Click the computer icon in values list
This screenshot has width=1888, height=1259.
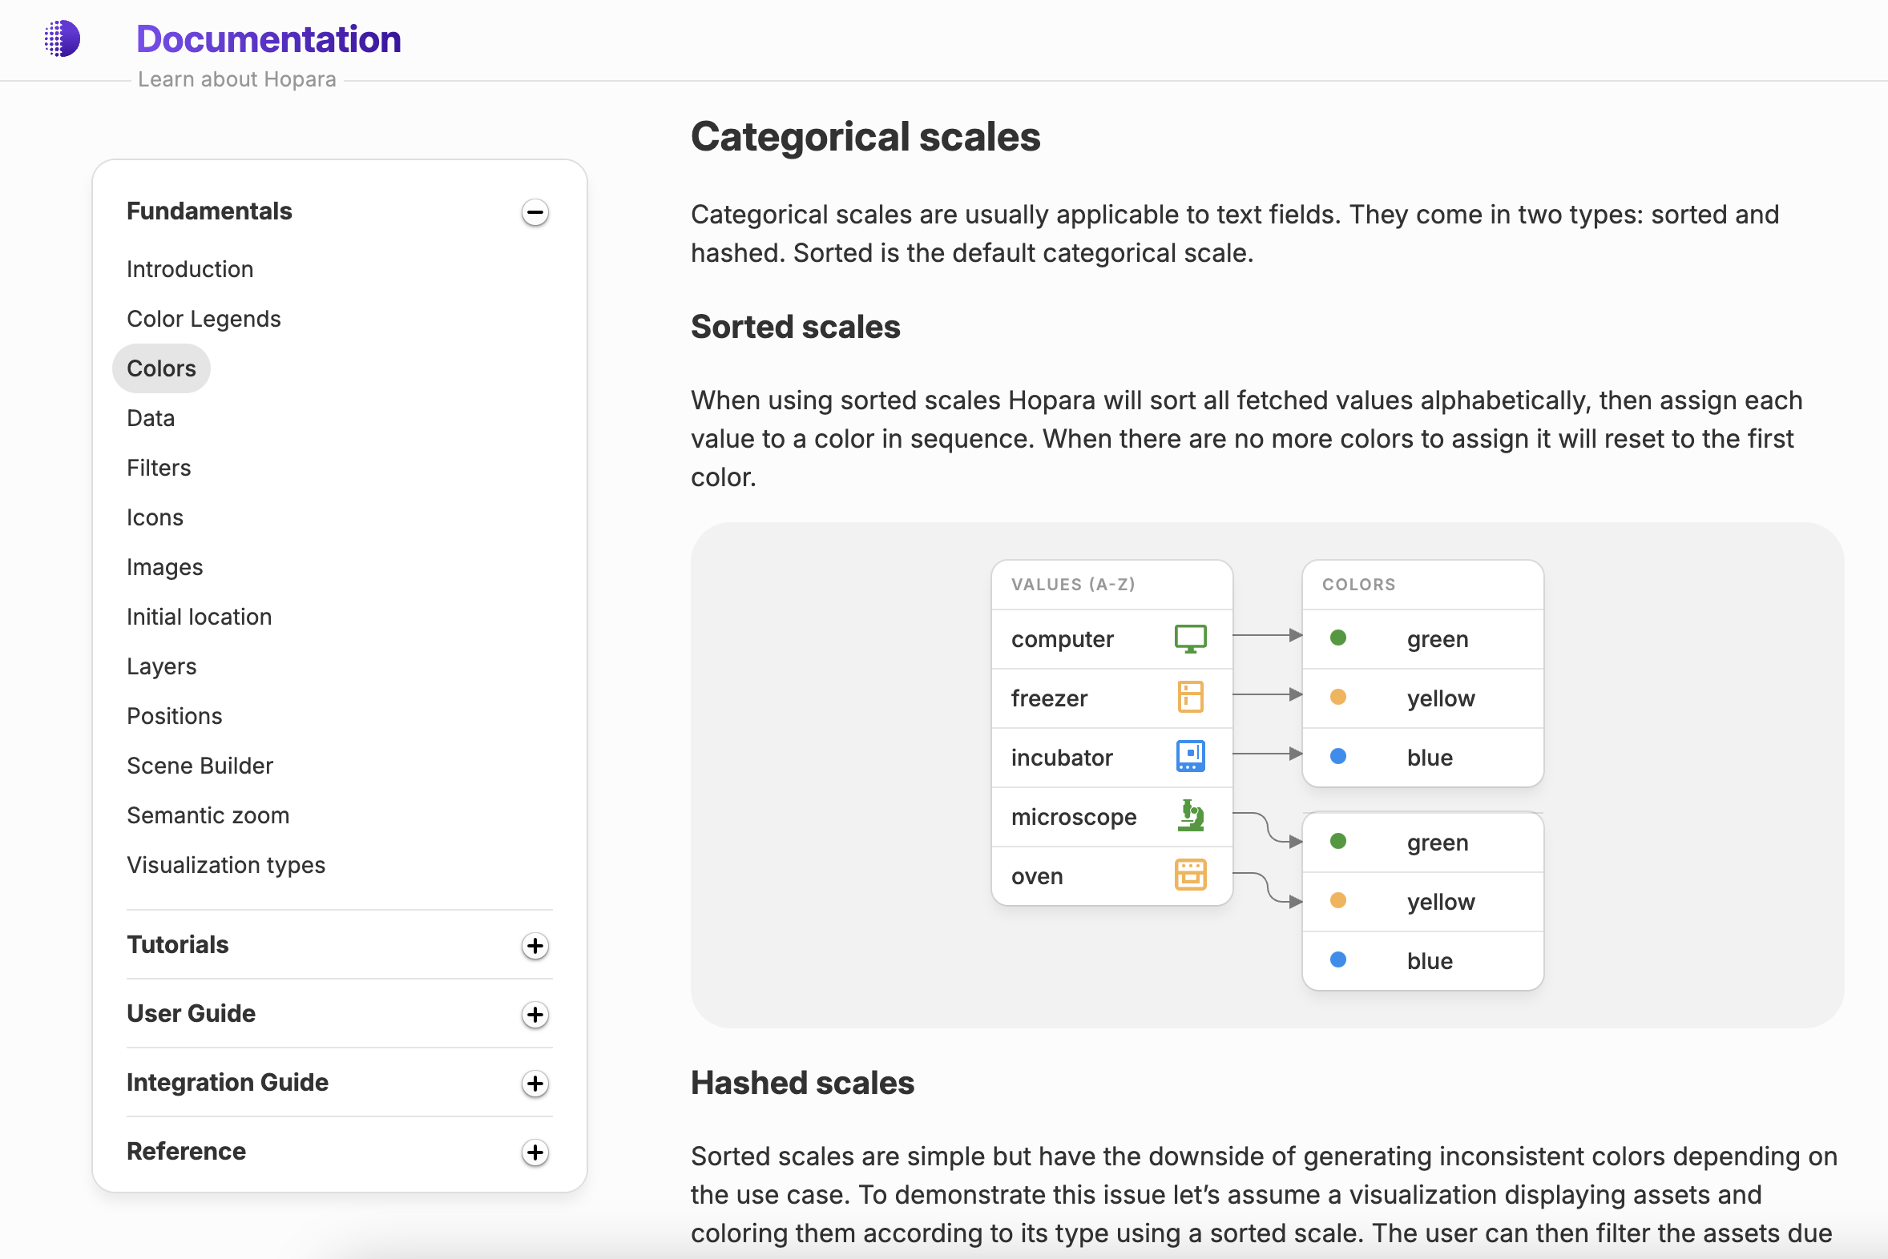1191,638
